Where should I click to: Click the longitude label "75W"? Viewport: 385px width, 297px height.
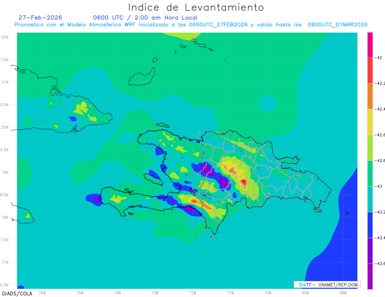pyautogui.click(x=80, y=293)
